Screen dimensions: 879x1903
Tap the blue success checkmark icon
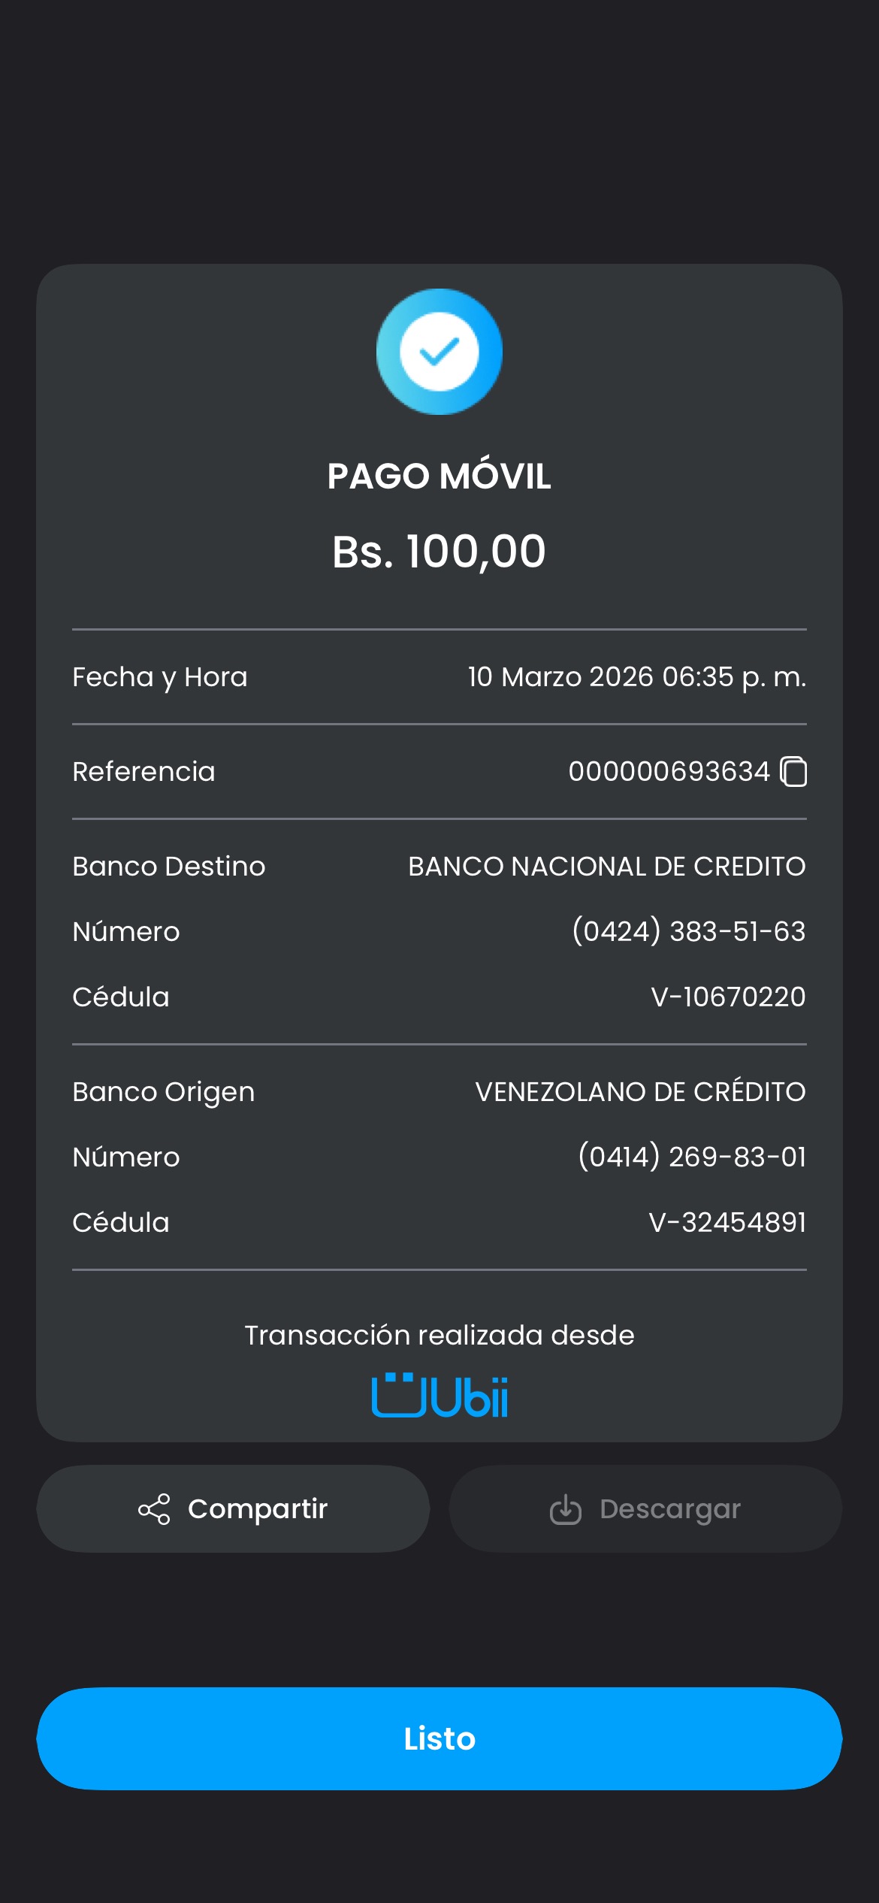pyautogui.click(x=439, y=352)
